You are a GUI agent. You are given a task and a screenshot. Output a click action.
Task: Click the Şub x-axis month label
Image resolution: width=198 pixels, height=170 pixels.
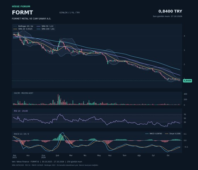[57, 155]
